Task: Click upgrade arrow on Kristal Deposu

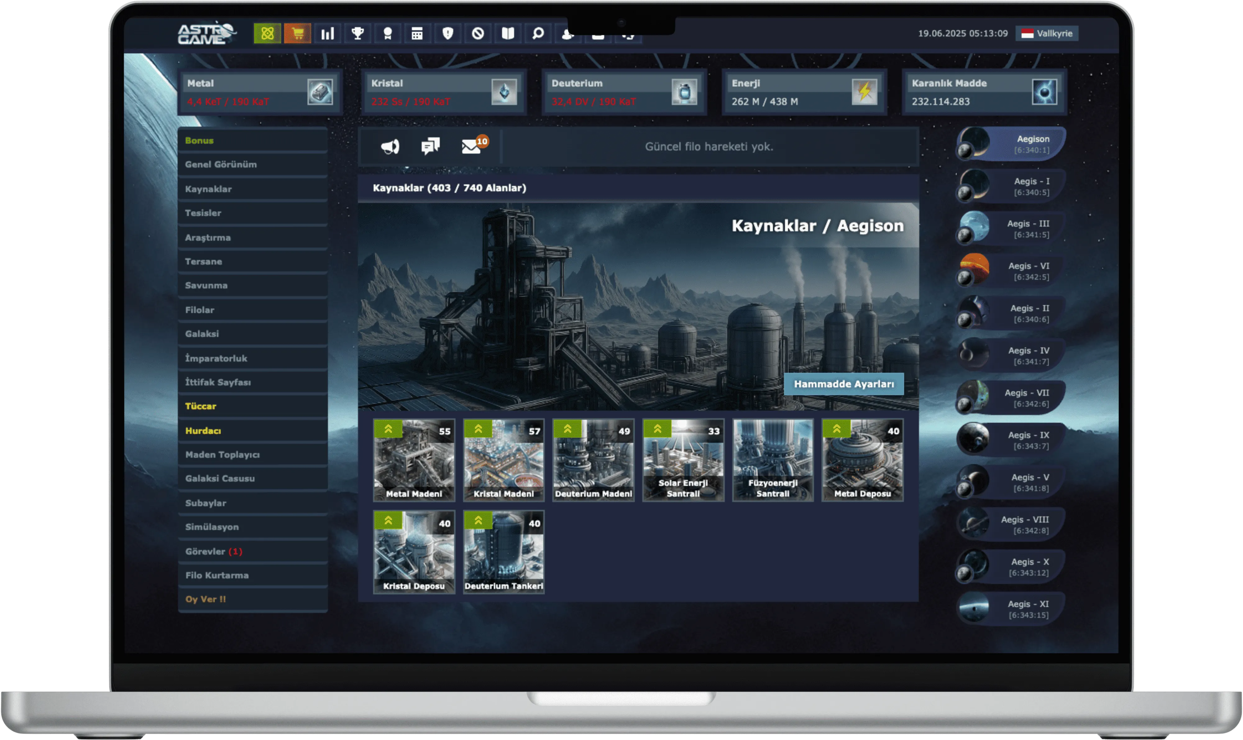Action: [x=388, y=521]
